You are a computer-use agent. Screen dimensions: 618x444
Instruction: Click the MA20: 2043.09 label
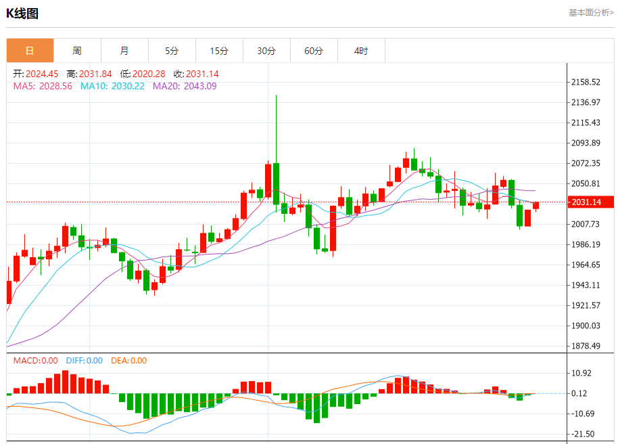click(x=185, y=86)
